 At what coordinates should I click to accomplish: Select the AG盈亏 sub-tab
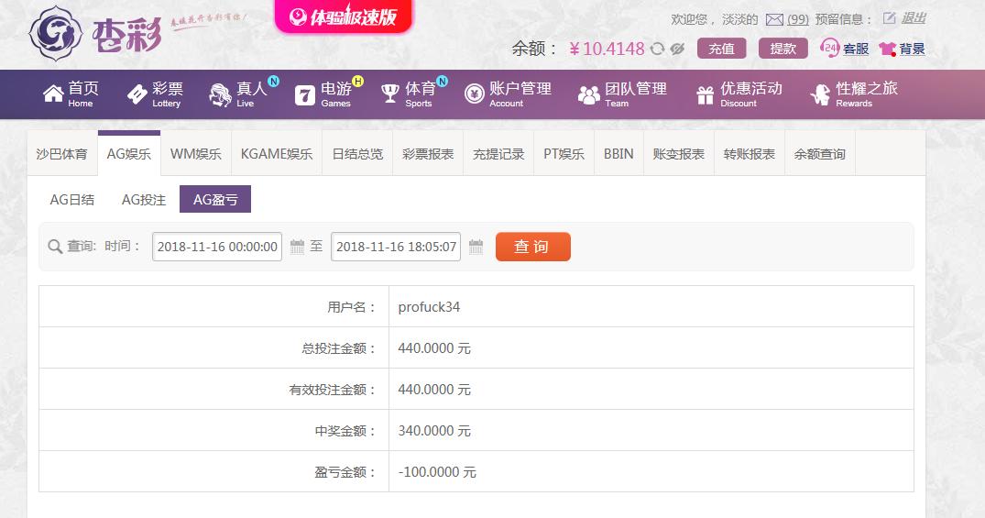point(215,199)
